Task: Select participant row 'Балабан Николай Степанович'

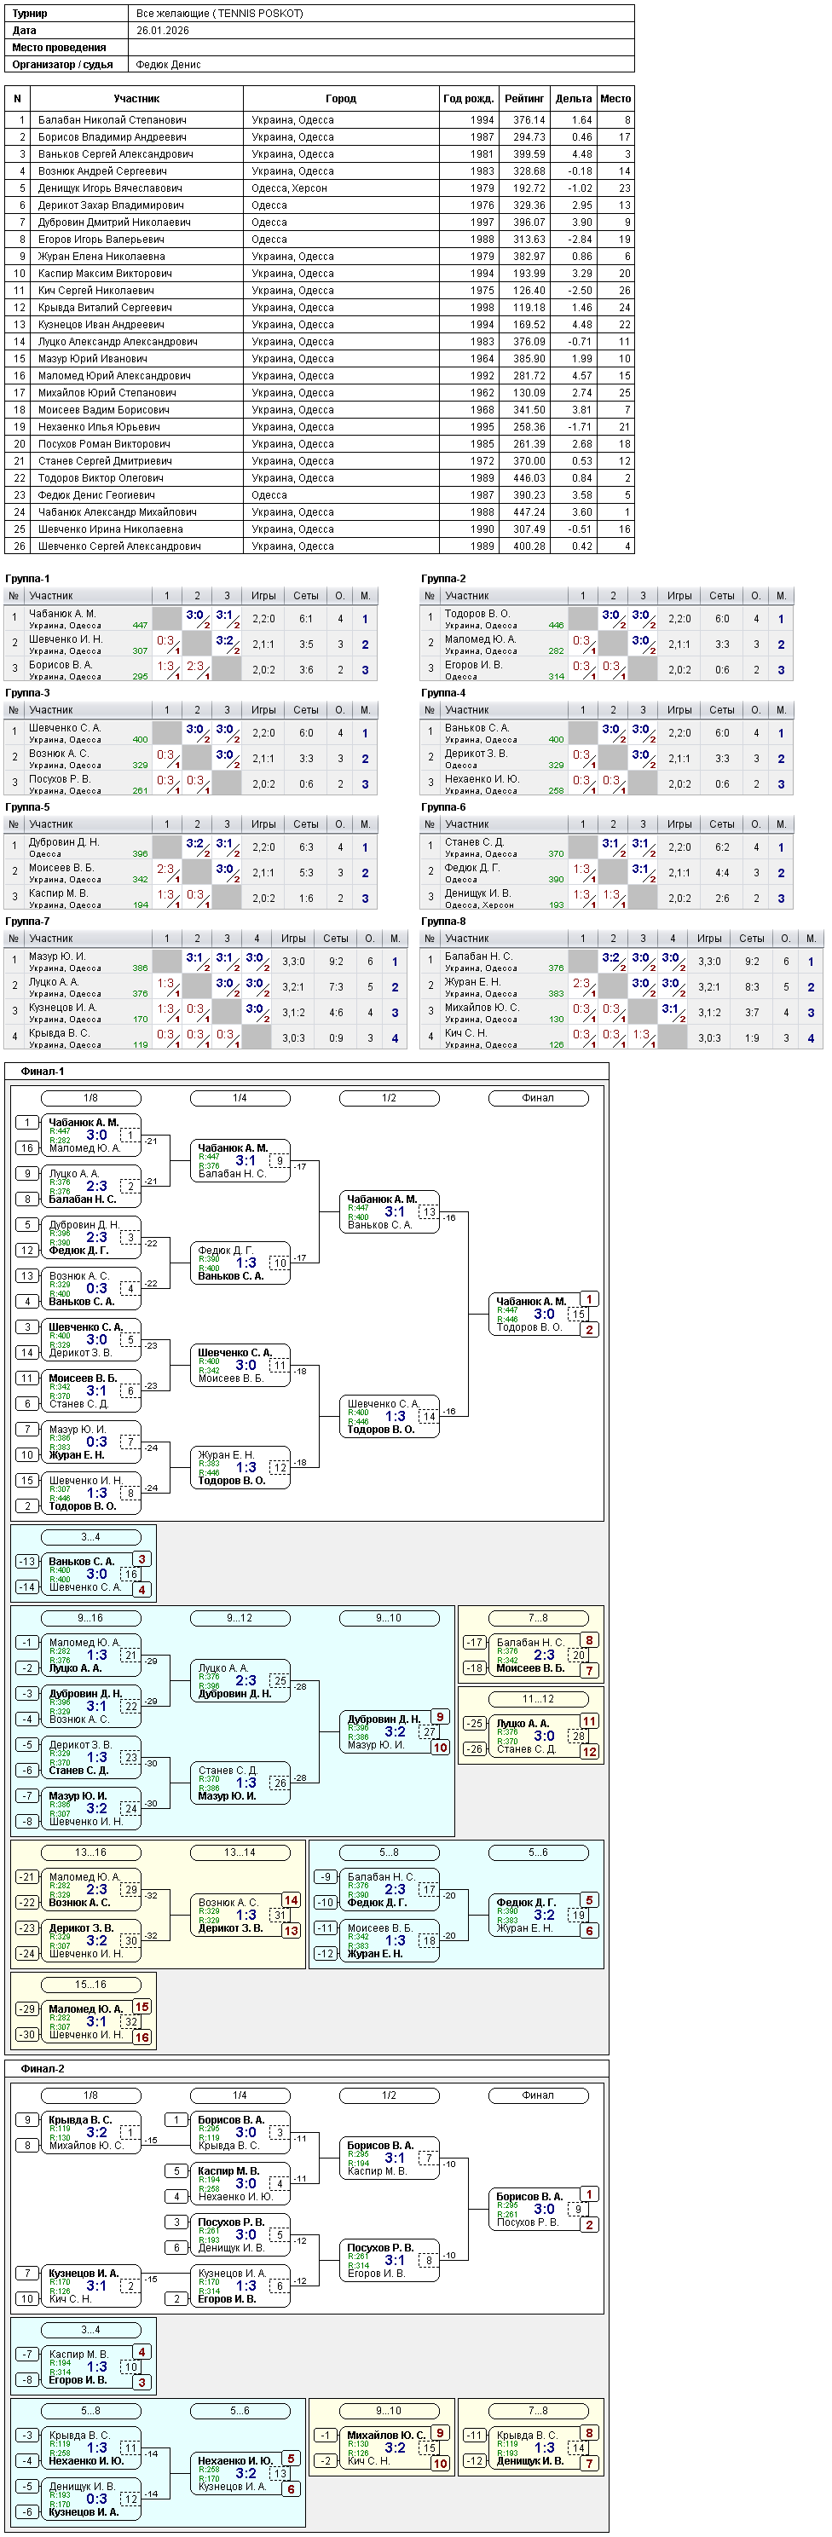Action: (x=319, y=120)
